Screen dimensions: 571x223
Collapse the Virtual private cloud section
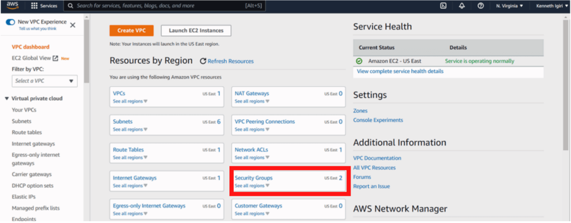(6, 99)
